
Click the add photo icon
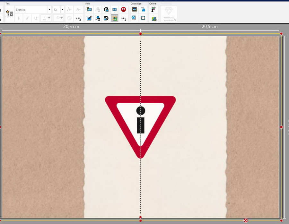[89, 10]
